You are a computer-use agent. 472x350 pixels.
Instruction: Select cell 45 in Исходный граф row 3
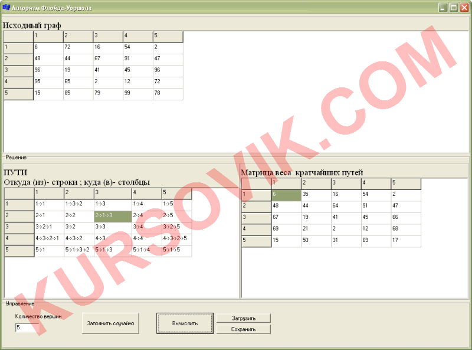[138, 71]
